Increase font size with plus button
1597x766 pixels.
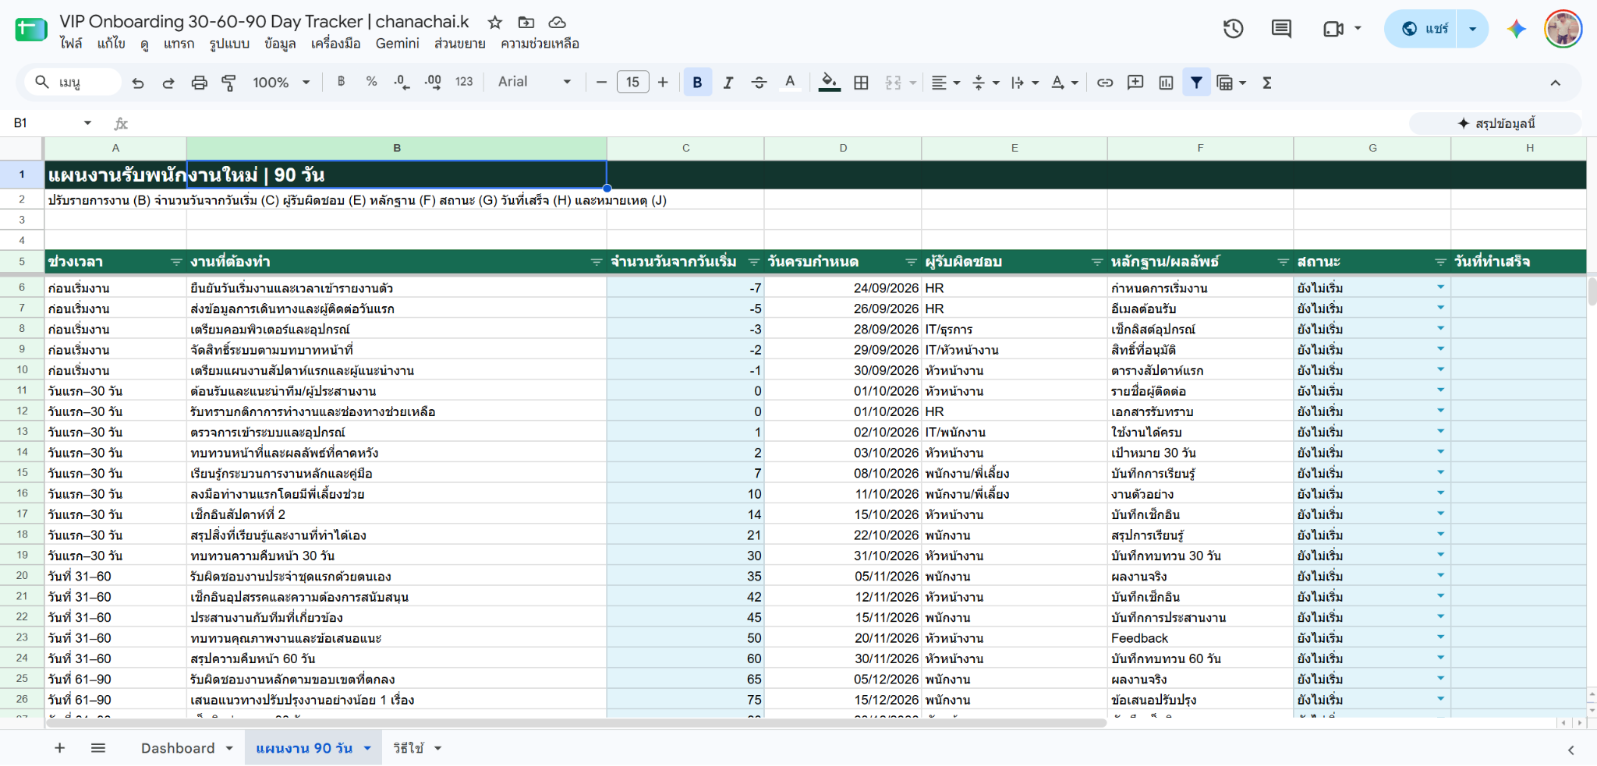pos(663,82)
